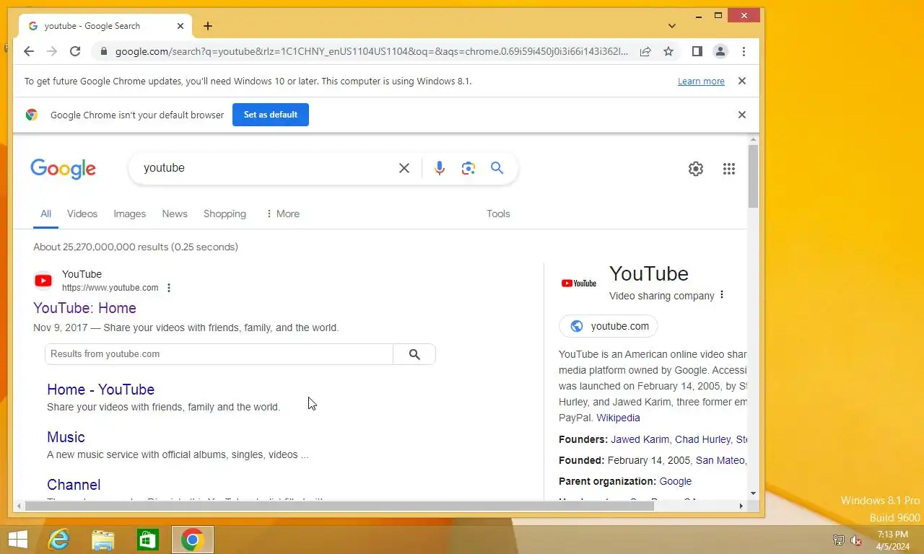This screenshot has width=924, height=554.
Task: Dismiss the Windows 10 update notice
Action: (741, 81)
